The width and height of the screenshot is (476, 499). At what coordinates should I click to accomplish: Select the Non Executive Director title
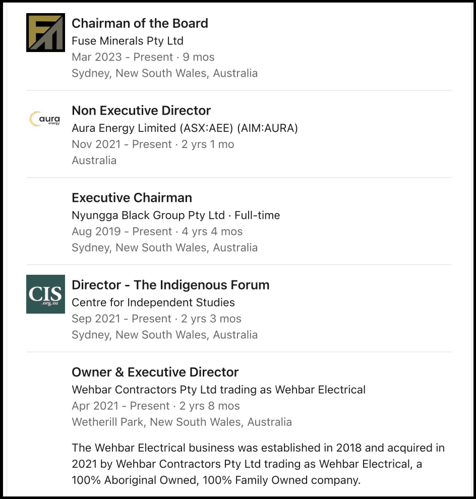tap(141, 111)
